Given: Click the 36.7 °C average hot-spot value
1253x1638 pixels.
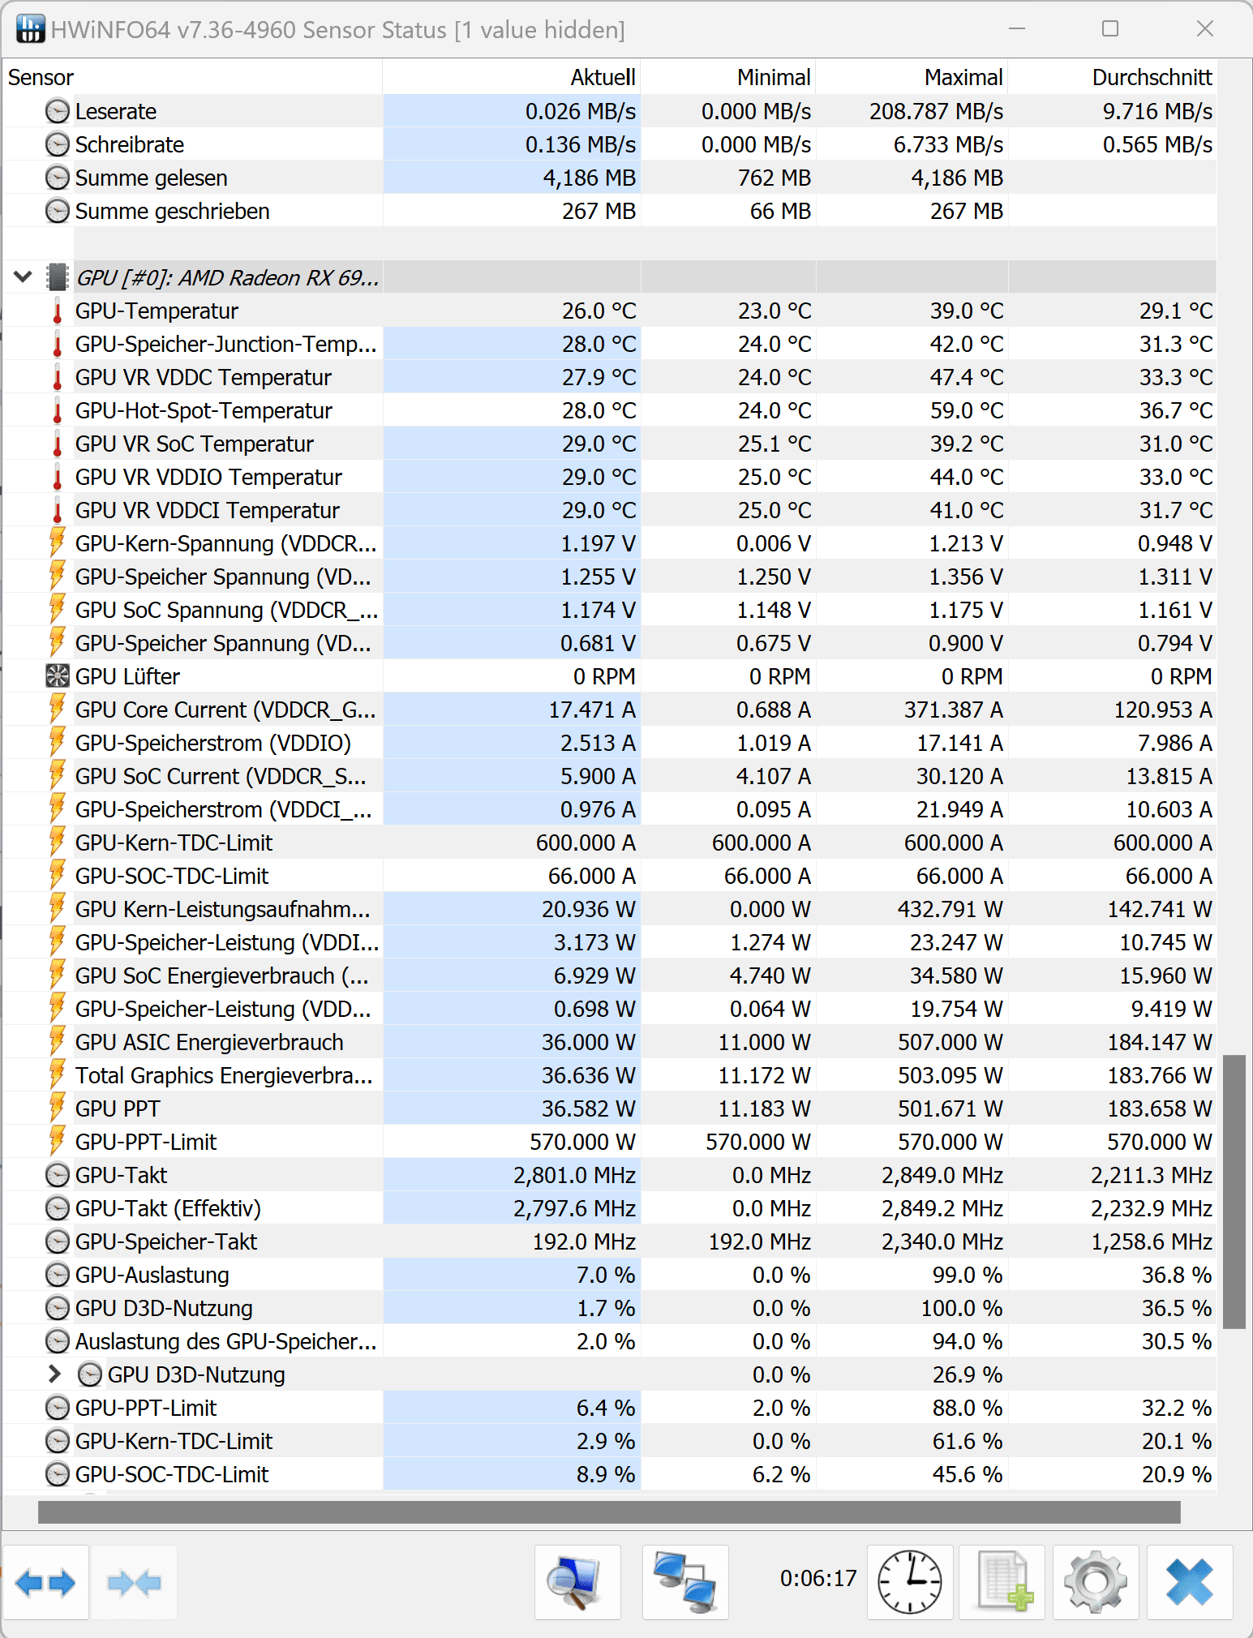Looking at the screenshot, I should (x=1176, y=410).
